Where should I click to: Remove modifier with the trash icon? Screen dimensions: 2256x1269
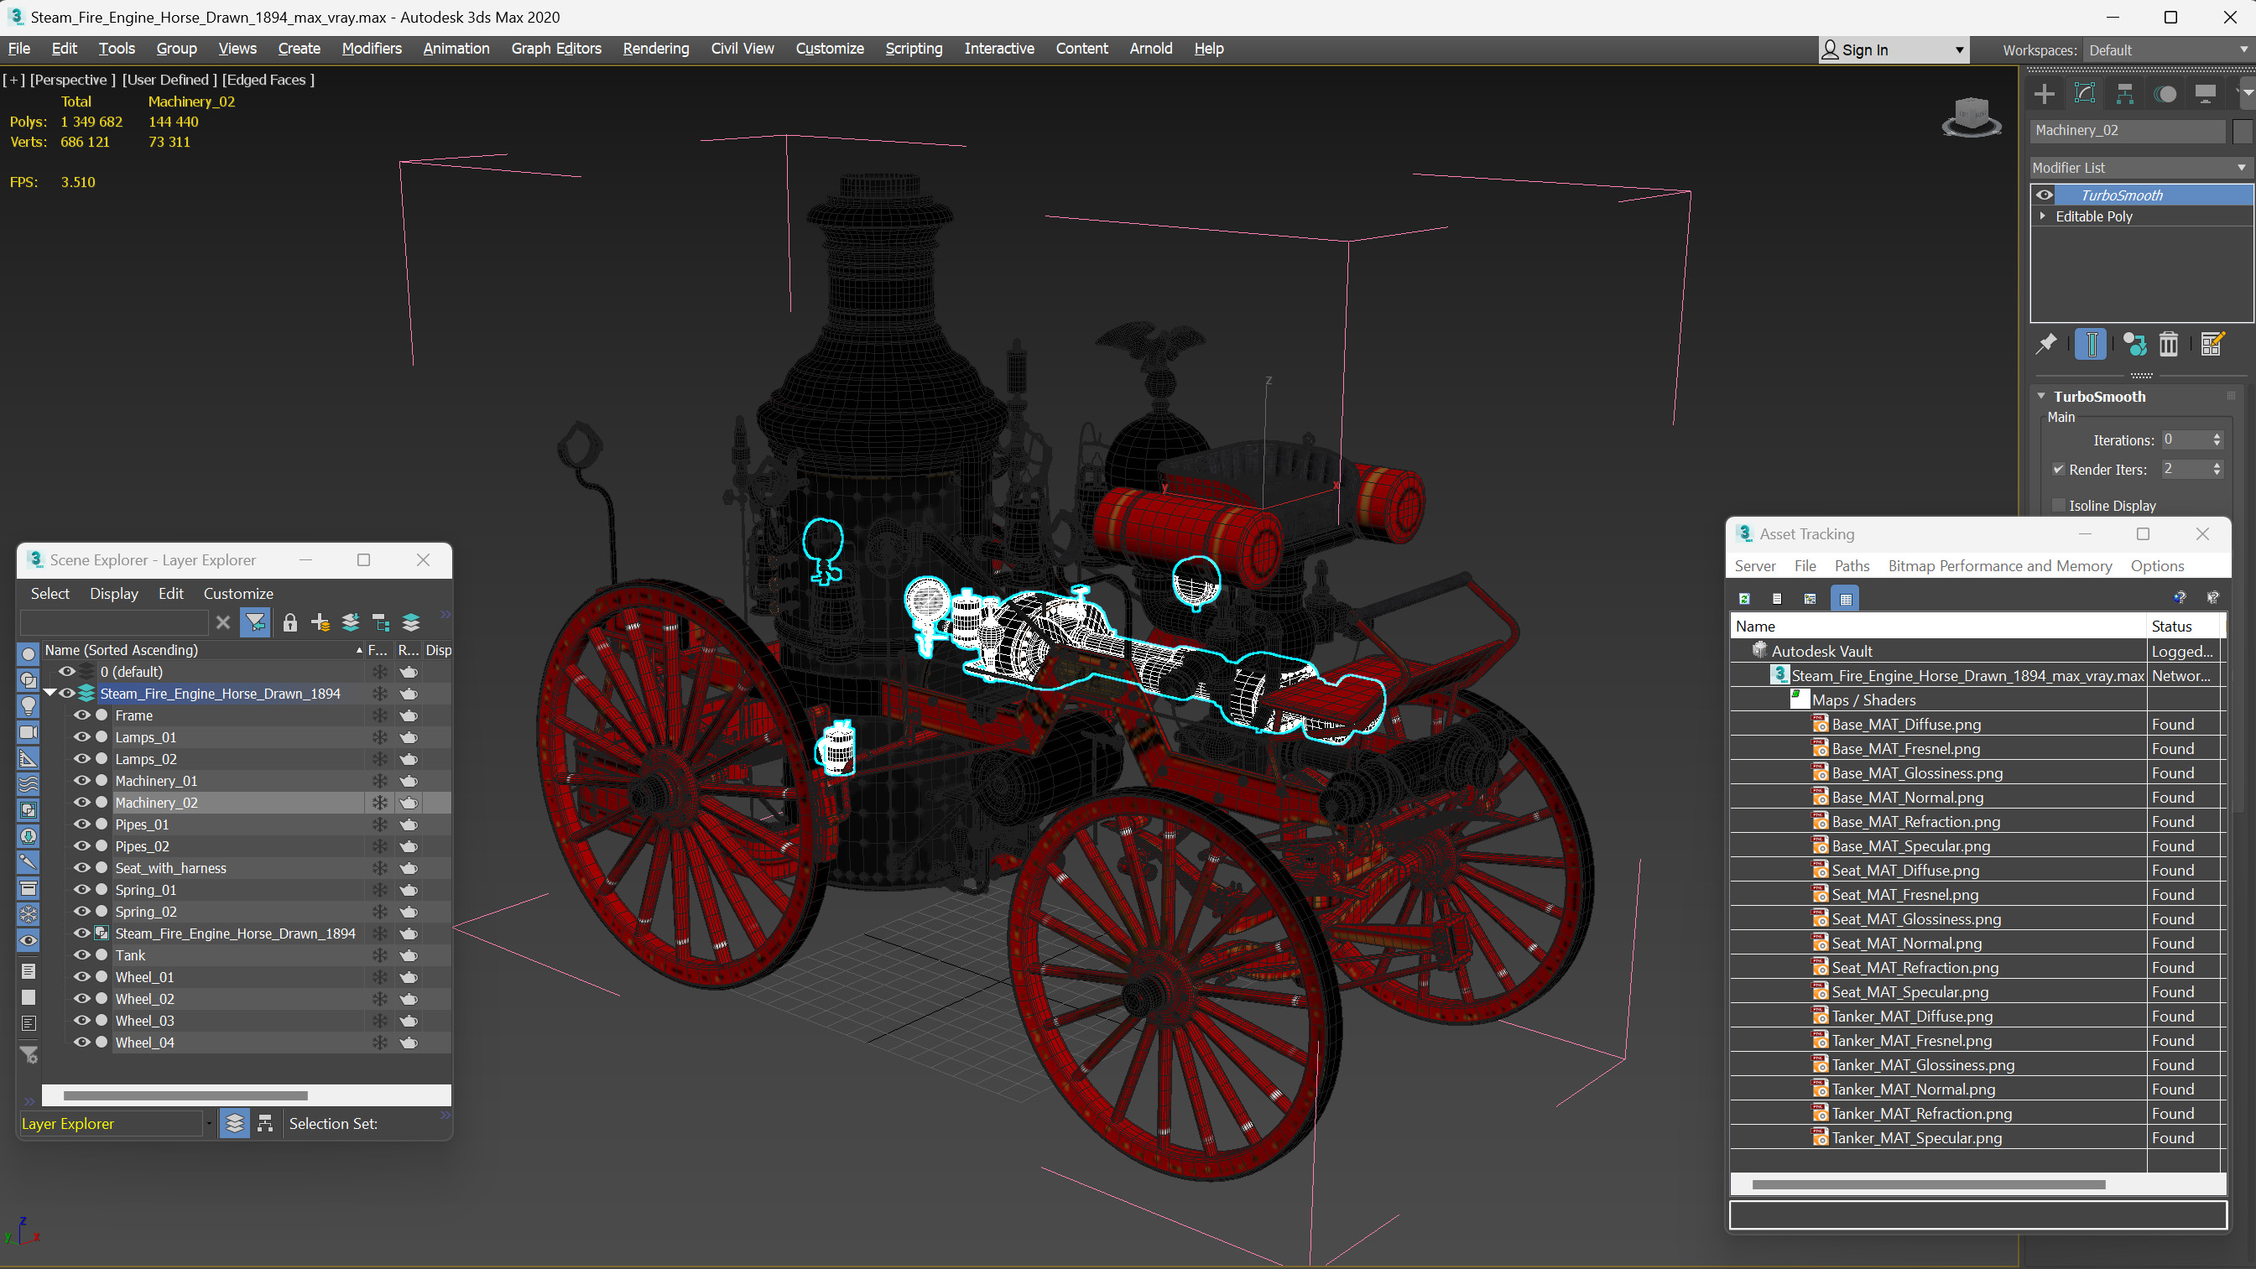coord(2169,344)
